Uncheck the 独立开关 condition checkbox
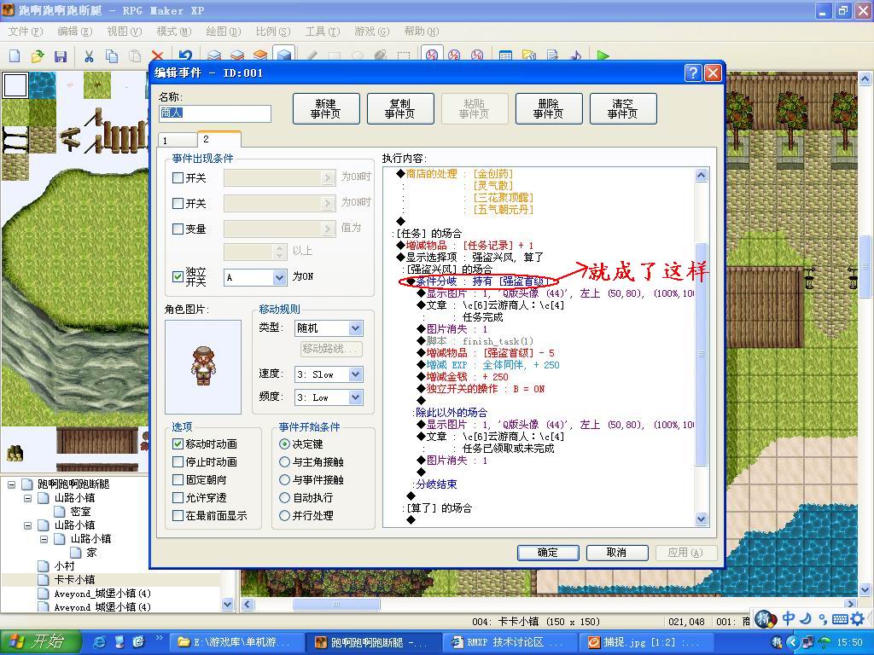Screen dimensions: 874x655 (x=178, y=276)
